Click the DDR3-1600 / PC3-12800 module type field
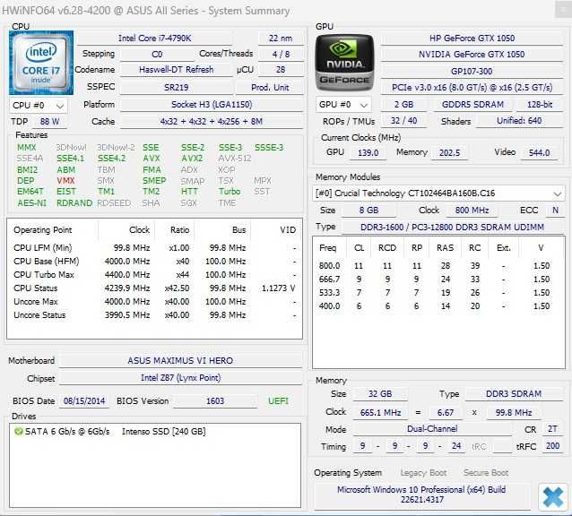The image size is (572, 516). [x=453, y=228]
